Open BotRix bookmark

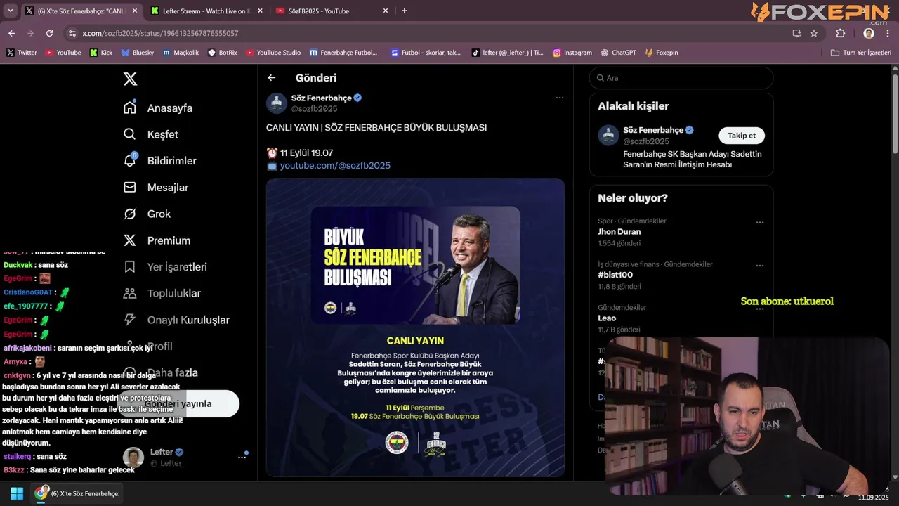pos(223,53)
